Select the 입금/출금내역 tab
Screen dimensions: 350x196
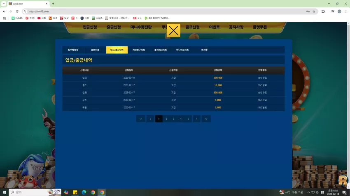(117, 50)
